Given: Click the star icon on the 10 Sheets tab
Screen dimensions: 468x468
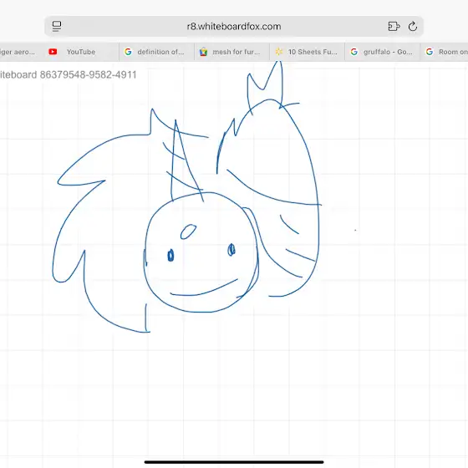Looking at the screenshot, I should 279,52.
